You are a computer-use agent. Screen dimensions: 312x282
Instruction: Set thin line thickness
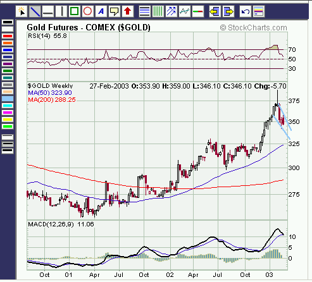[x=8, y=137]
